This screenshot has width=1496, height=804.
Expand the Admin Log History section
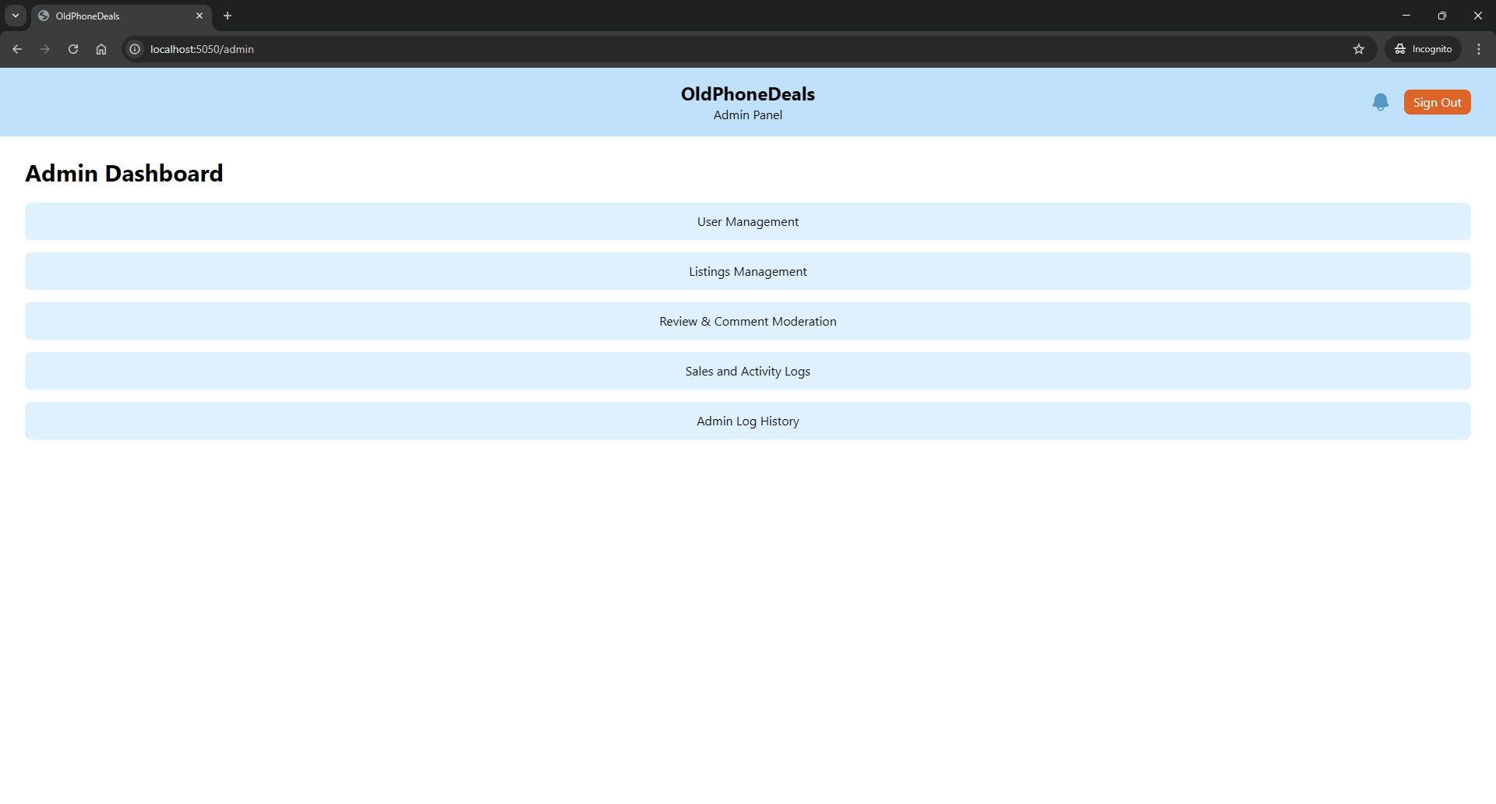coord(747,421)
